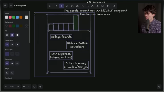Select the Ellipse tool

[77, 6]
